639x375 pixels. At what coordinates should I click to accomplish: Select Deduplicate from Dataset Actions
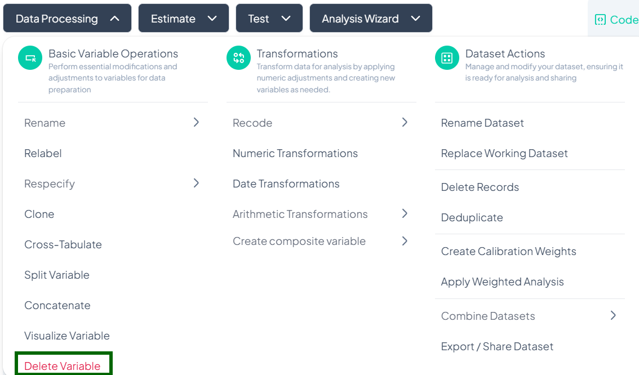[472, 217]
